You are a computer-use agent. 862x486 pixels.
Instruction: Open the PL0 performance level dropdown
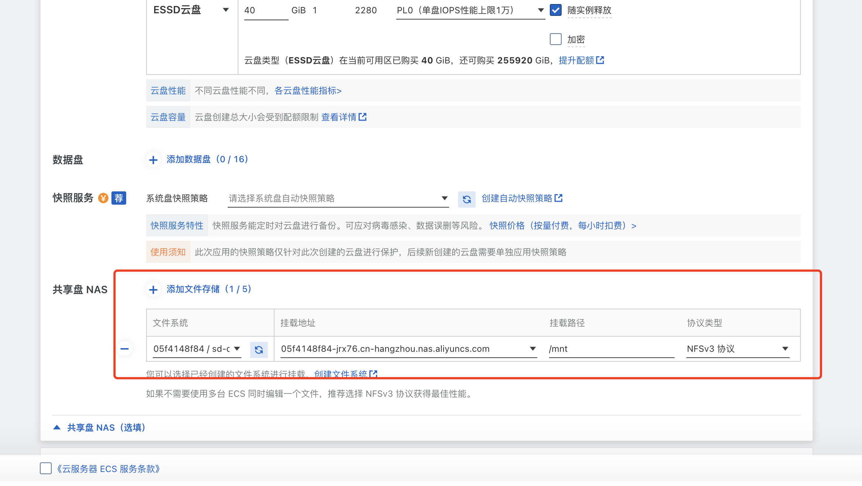[470, 10]
